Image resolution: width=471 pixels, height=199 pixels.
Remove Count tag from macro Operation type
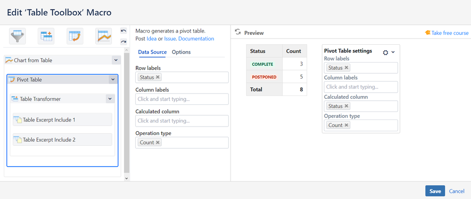coord(158,143)
